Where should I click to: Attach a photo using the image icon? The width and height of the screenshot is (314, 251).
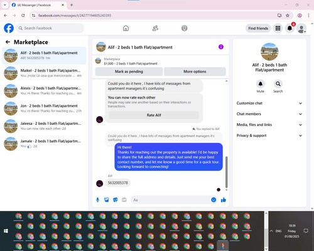[107, 200]
